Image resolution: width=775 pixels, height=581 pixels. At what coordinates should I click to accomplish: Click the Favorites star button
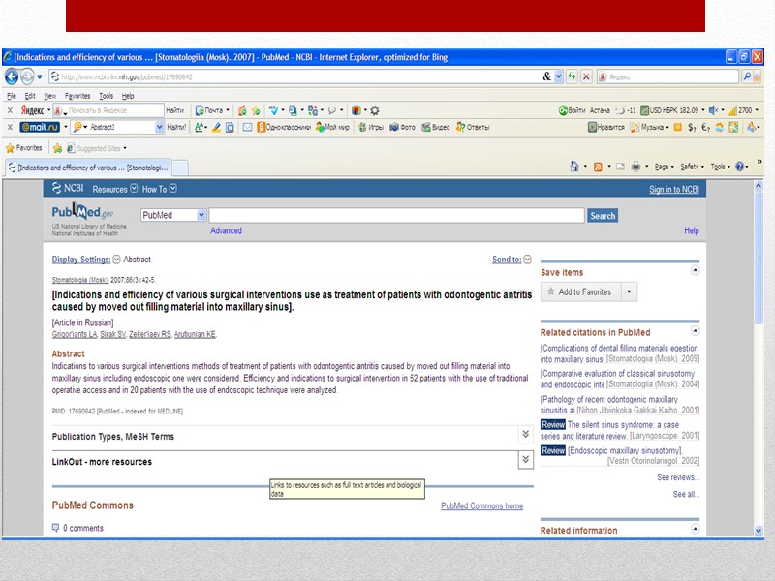[x=23, y=148]
